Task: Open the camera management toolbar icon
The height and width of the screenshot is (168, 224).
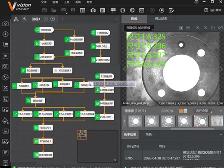Action: (x=93, y=10)
